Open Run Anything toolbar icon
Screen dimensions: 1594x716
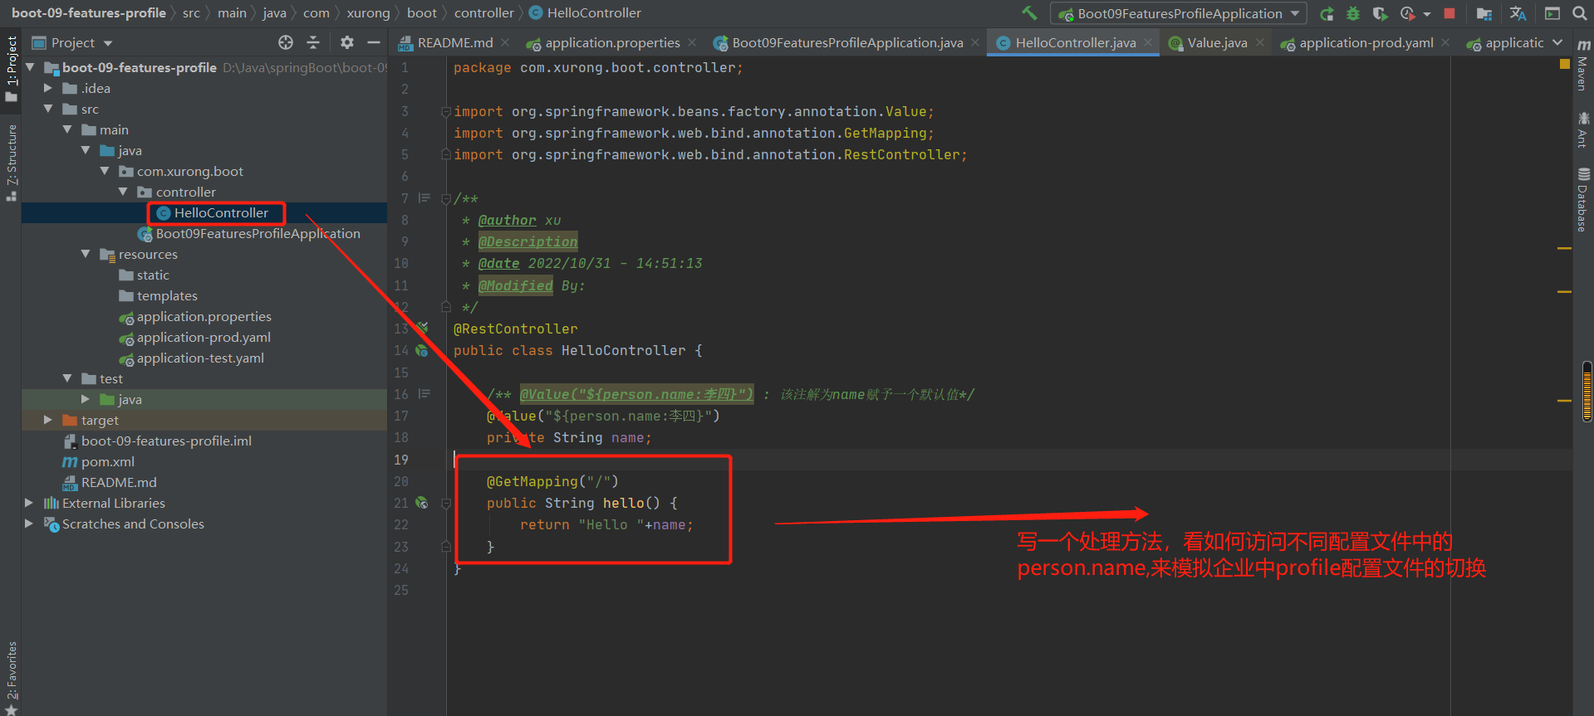pyautogui.click(x=1552, y=13)
